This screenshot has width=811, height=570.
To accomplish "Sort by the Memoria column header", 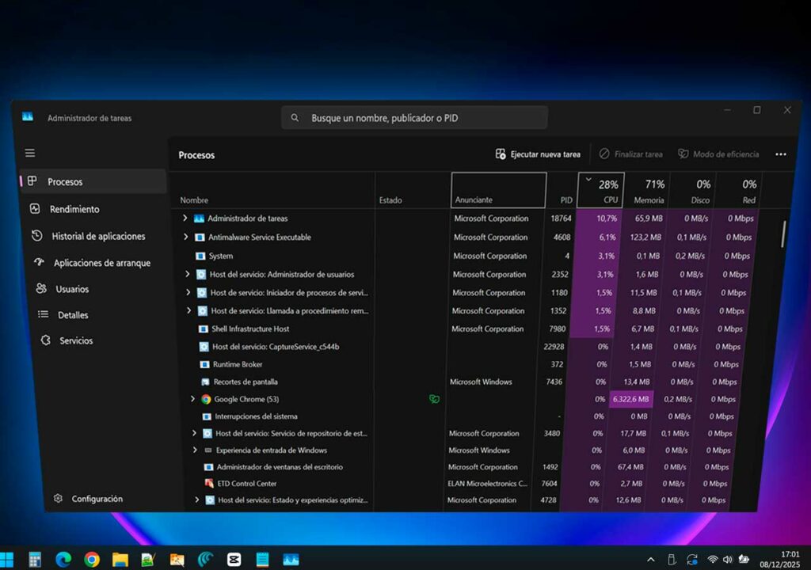I will click(x=649, y=191).
